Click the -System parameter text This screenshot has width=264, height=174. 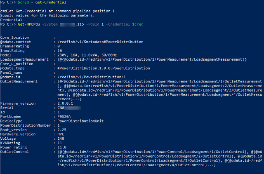50,24
